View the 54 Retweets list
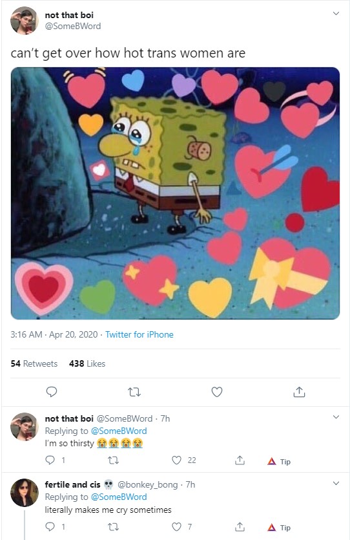 (34, 363)
